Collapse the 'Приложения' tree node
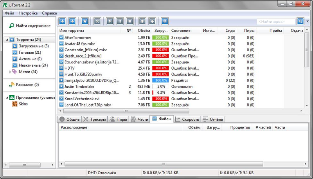 [7, 98]
